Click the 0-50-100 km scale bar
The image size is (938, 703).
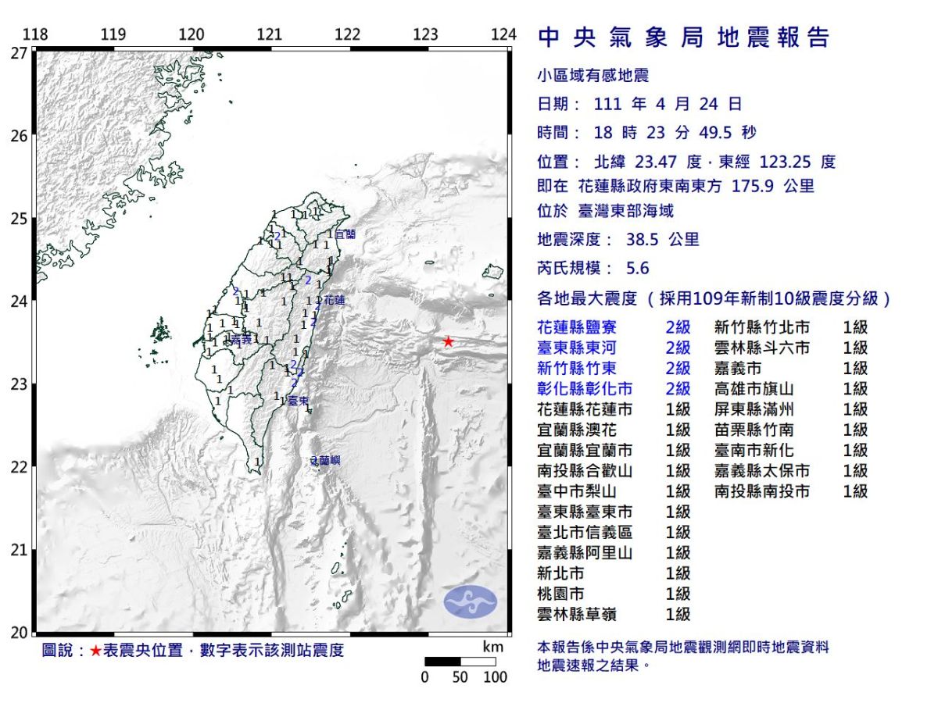click(460, 661)
